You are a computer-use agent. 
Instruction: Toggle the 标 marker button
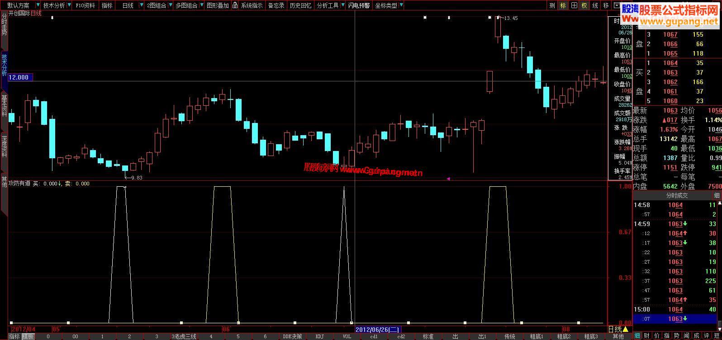tap(563, 5)
